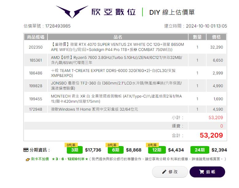Click the 0利率 tag above 3期
Screen dimensions: 239x188
coord(71,145)
